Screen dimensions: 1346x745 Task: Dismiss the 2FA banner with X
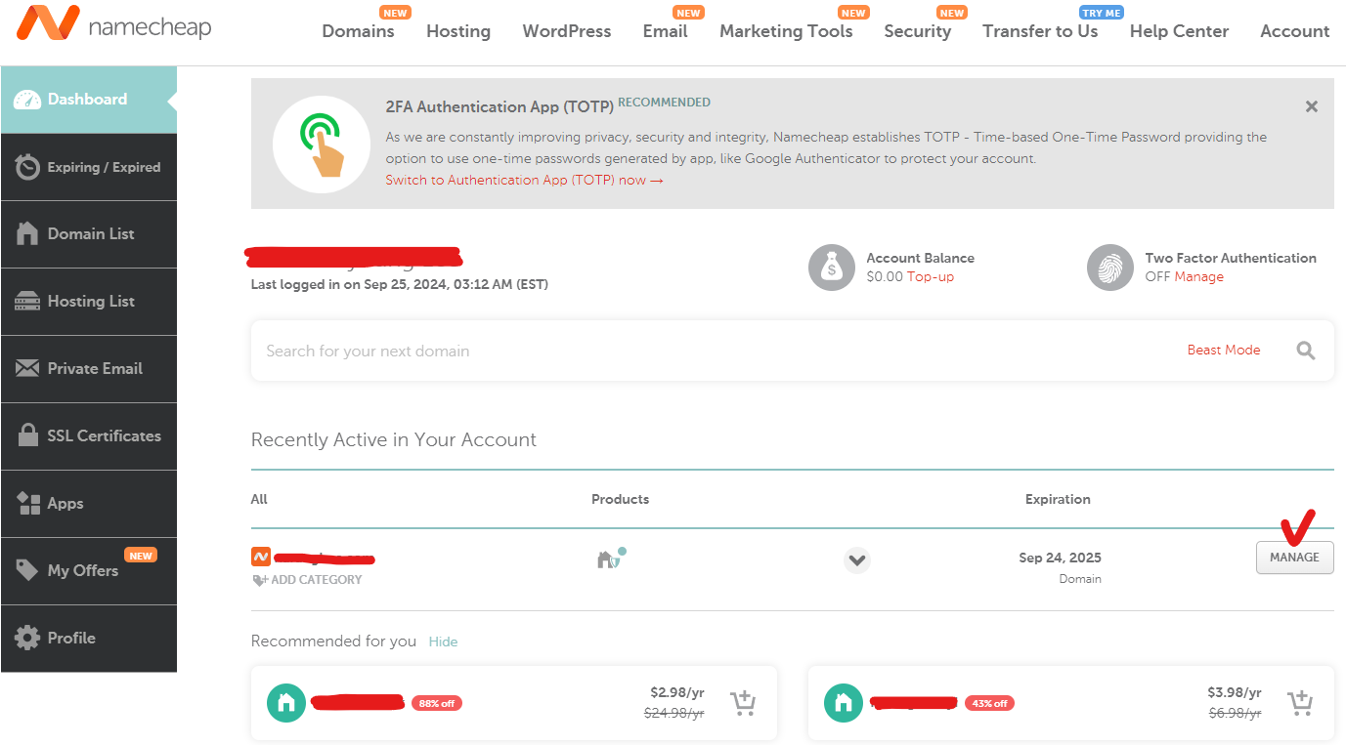coord(1312,106)
